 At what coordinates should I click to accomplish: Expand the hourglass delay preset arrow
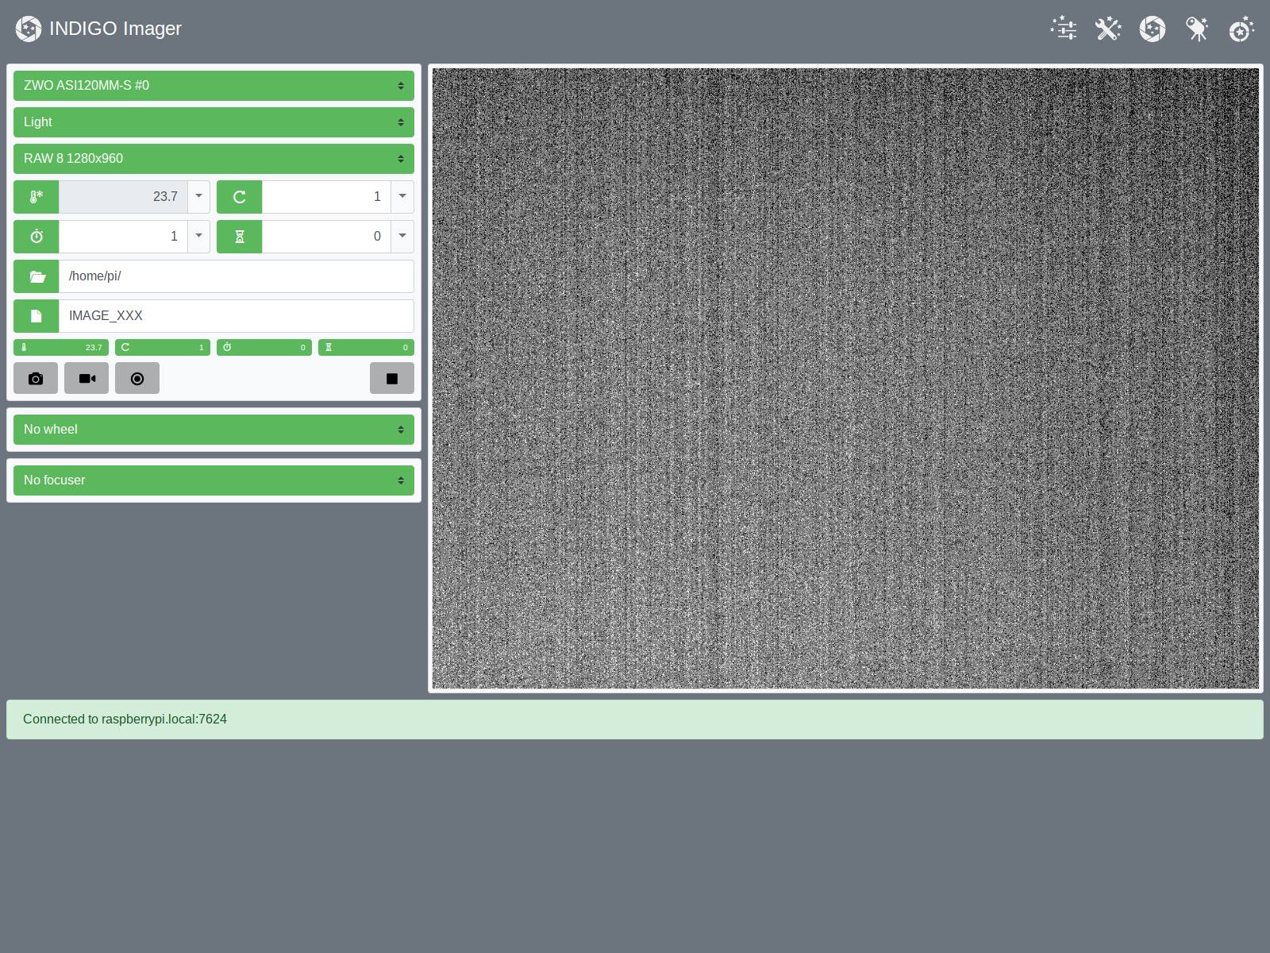click(x=402, y=236)
